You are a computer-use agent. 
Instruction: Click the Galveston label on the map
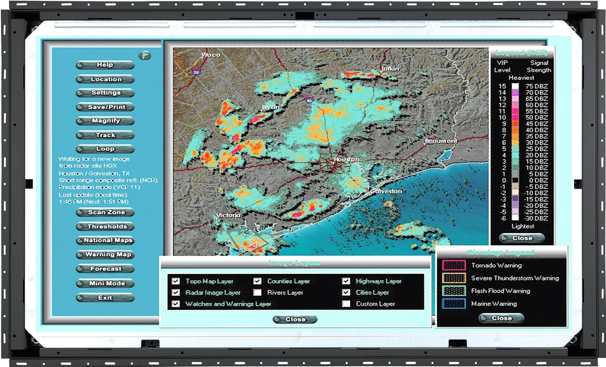point(386,192)
